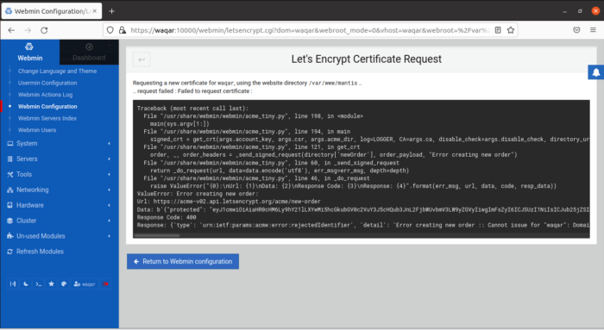Open the Pocket save icon in toolbar
604x330 pixels.
576,30
